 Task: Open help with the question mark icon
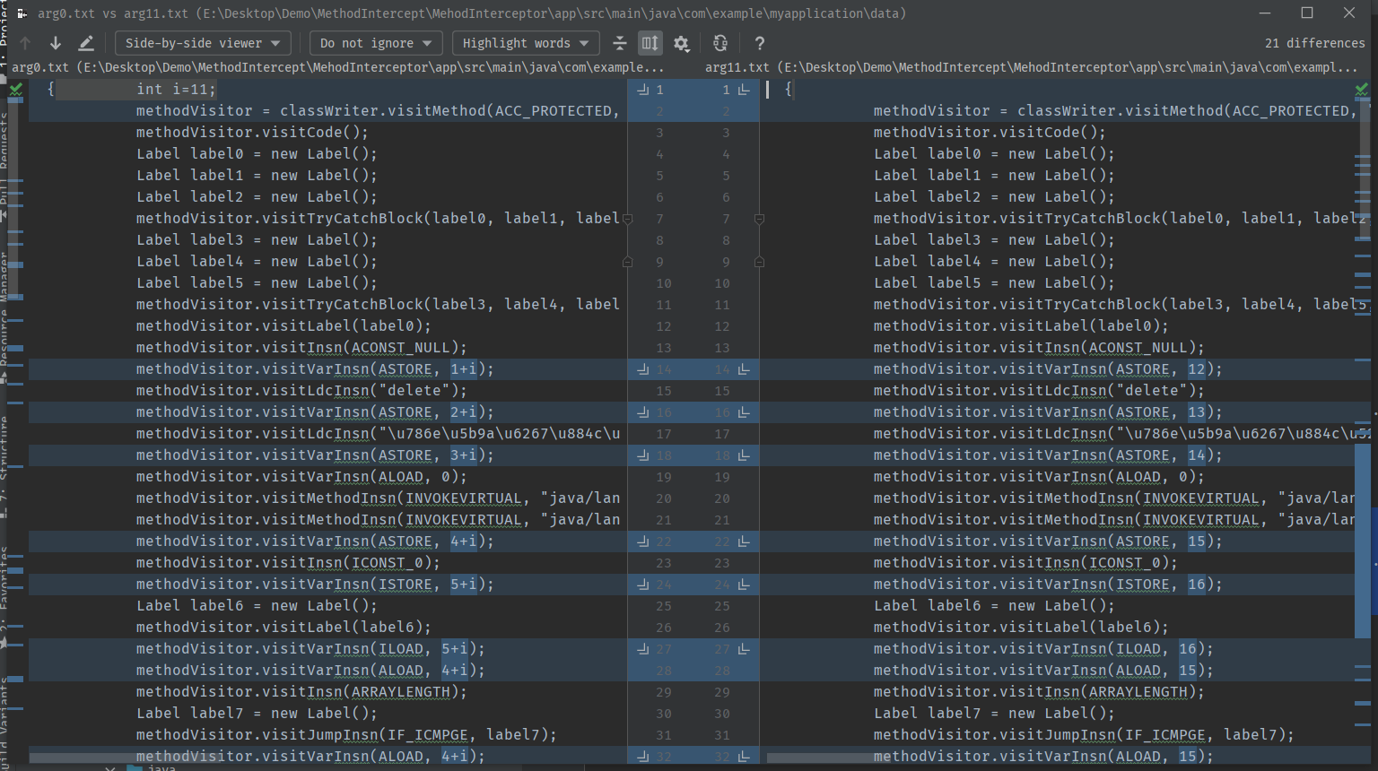(x=760, y=43)
